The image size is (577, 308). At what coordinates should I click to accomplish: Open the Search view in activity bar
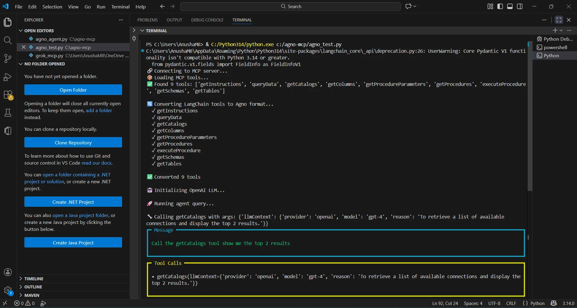[8, 40]
